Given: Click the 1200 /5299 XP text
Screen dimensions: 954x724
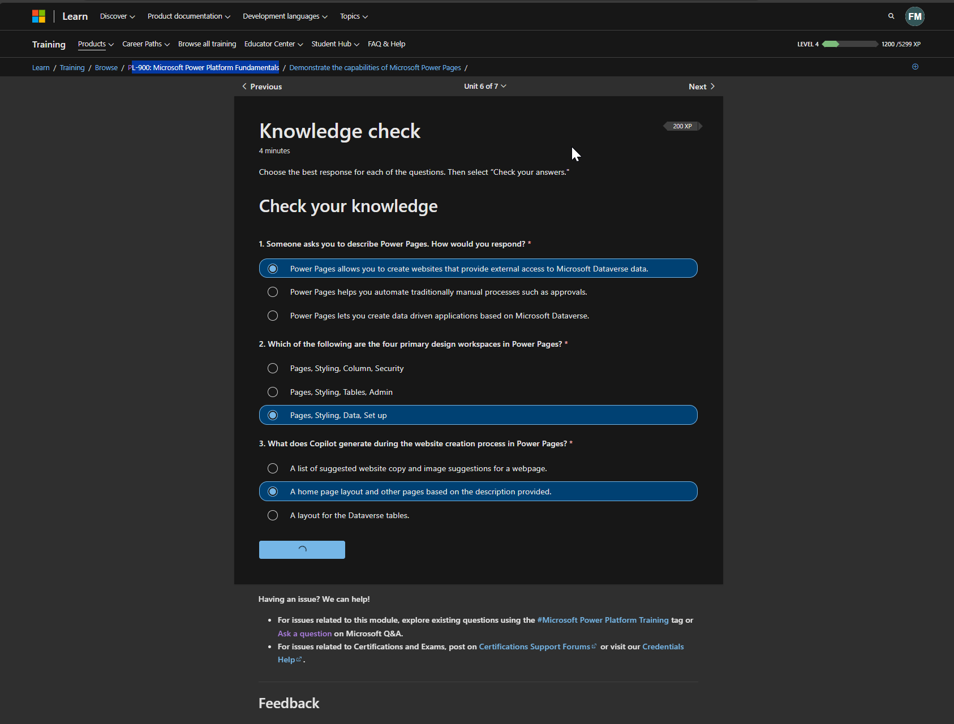Looking at the screenshot, I should [x=901, y=44].
